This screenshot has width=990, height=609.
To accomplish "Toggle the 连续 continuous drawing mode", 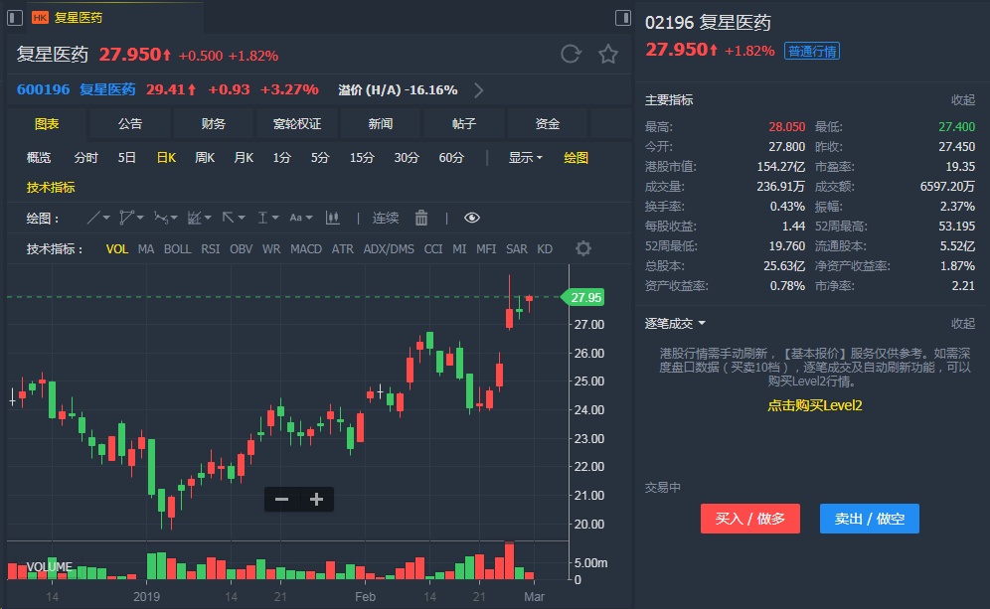I will [386, 218].
